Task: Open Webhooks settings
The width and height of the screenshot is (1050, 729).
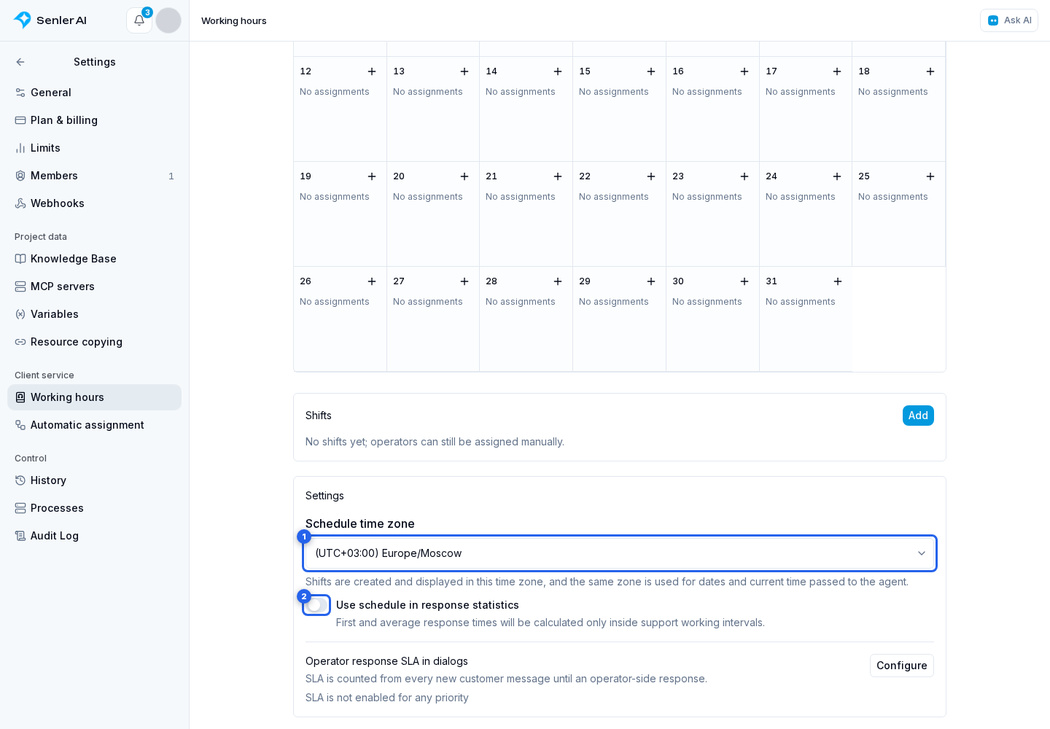Action: click(x=95, y=203)
